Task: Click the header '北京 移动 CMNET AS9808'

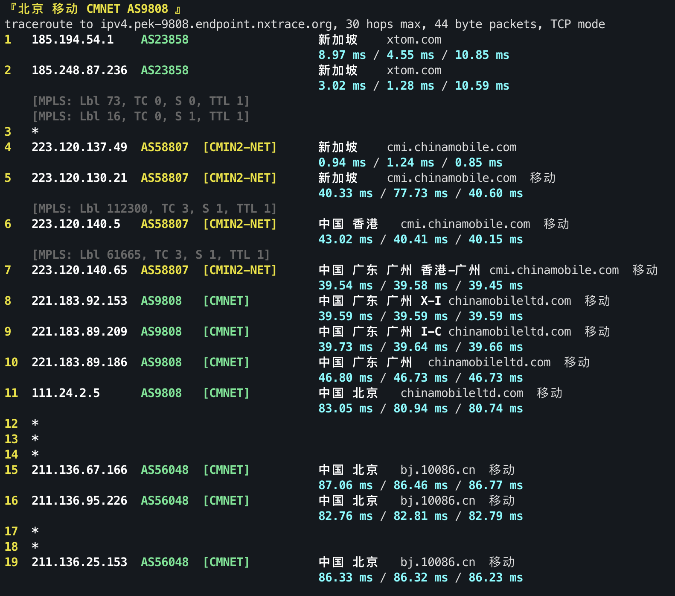Action: (x=93, y=9)
